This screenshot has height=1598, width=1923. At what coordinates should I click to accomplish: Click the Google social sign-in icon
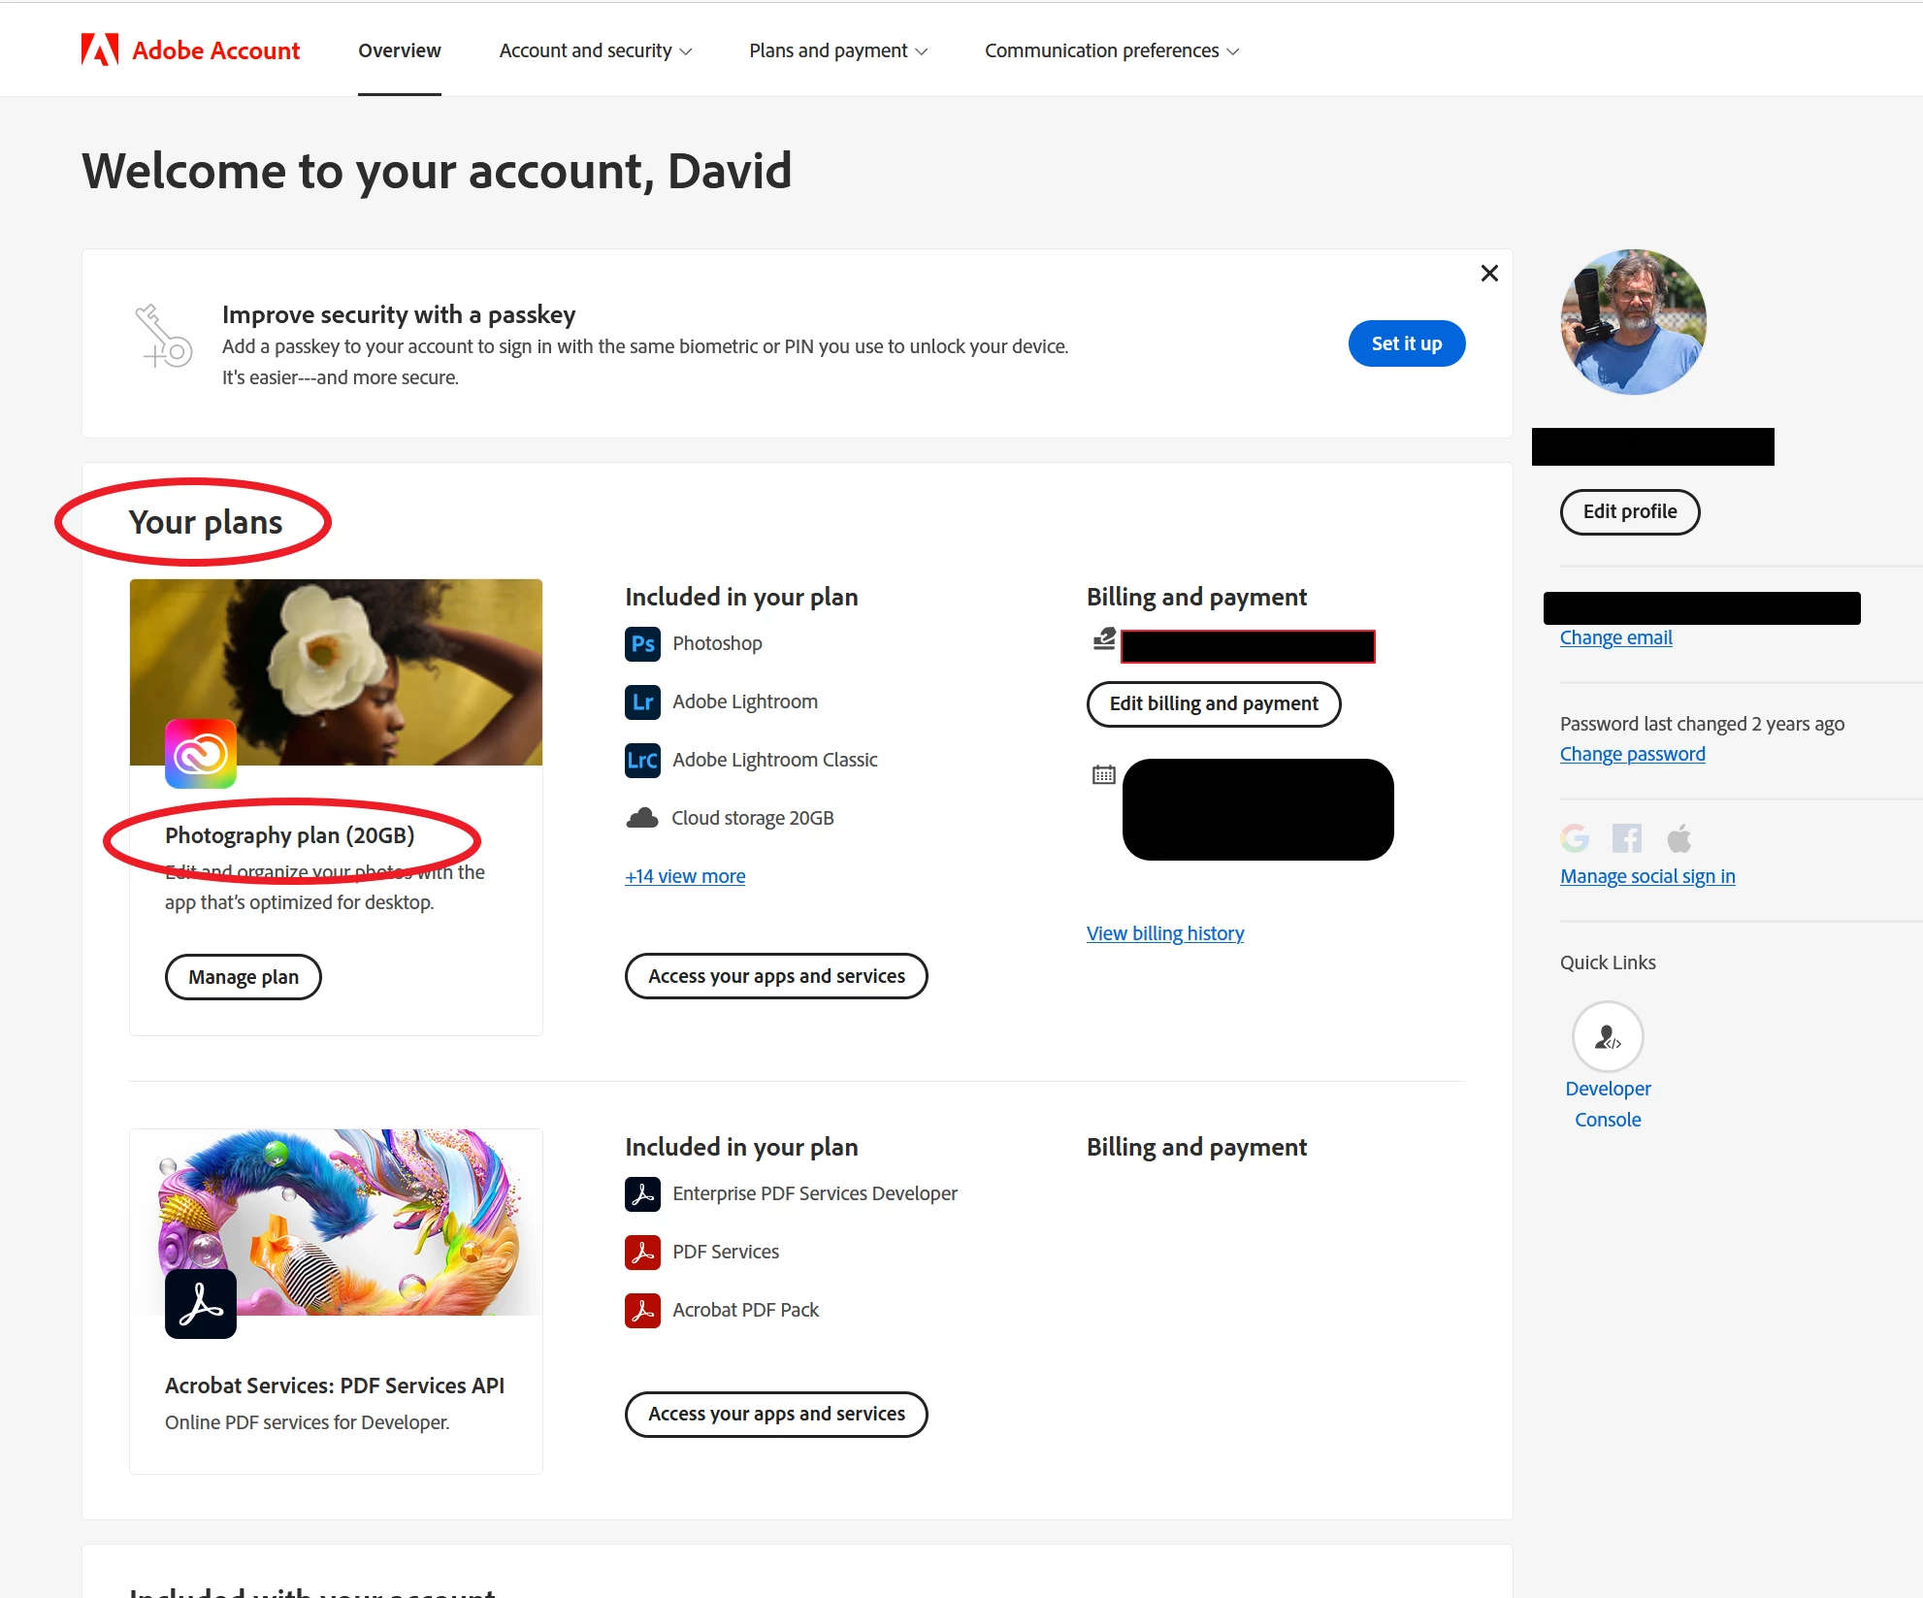click(x=1575, y=837)
